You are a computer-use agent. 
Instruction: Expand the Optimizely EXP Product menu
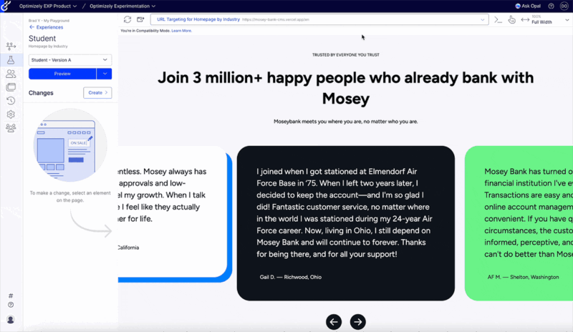pyautogui.click(x=48, y=6)
